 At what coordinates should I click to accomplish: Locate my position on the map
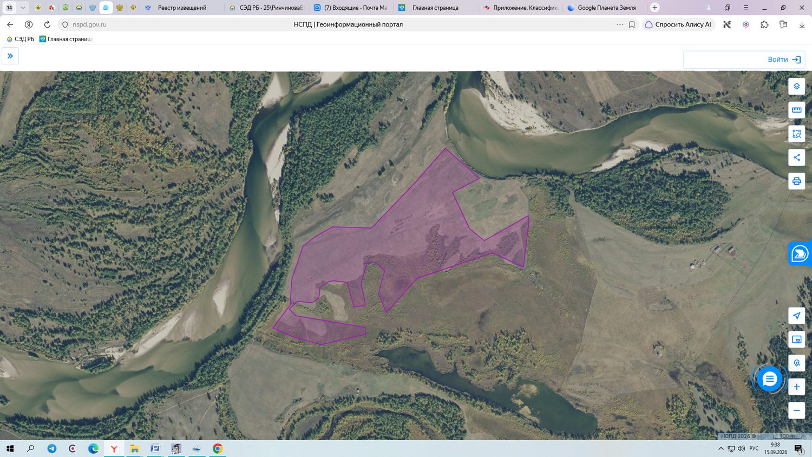[796, 316]
